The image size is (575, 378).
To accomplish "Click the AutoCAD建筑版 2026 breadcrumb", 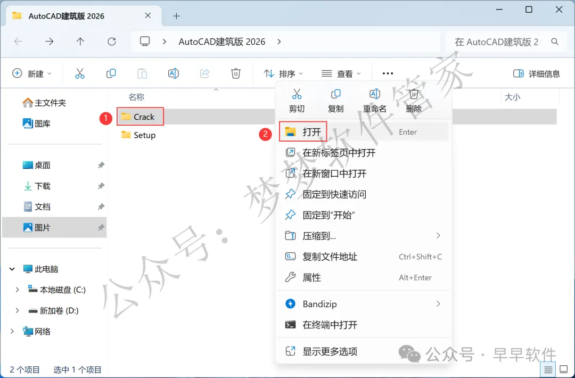I will tap(222, 42).
